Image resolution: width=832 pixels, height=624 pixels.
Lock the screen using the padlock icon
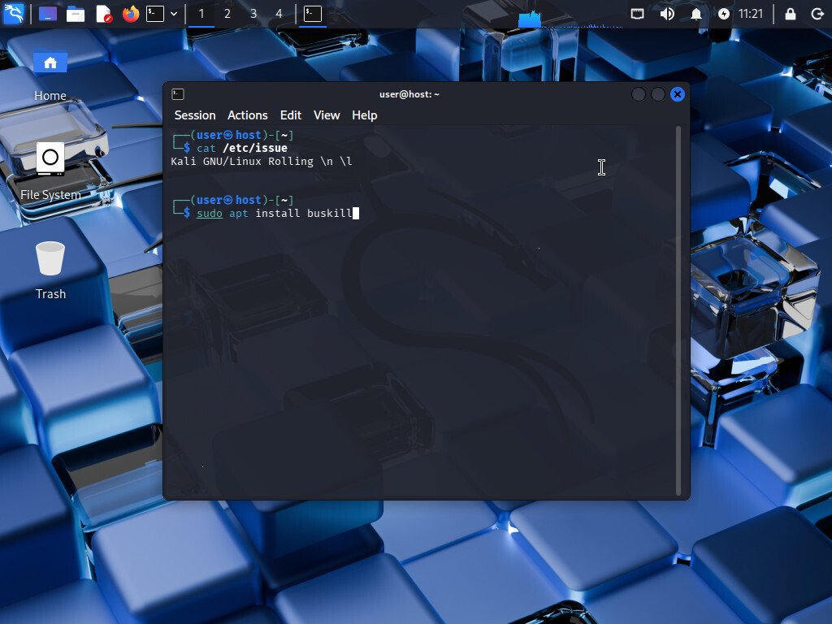coord(791,14)
